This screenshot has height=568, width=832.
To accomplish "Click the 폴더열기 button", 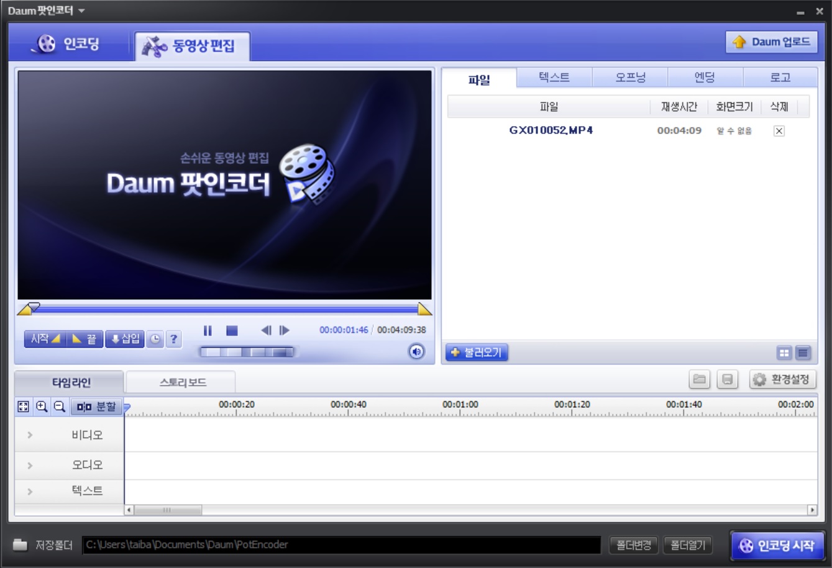I will tap(688, 545).
